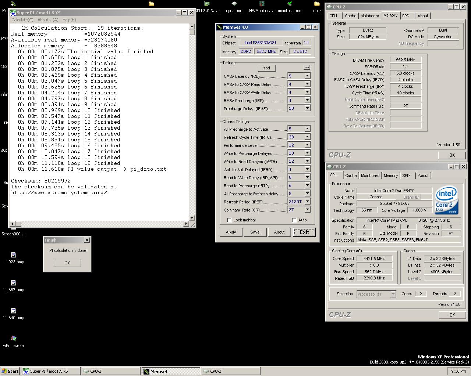Open the Processor #1 selection dropdown

pos(393,294)
